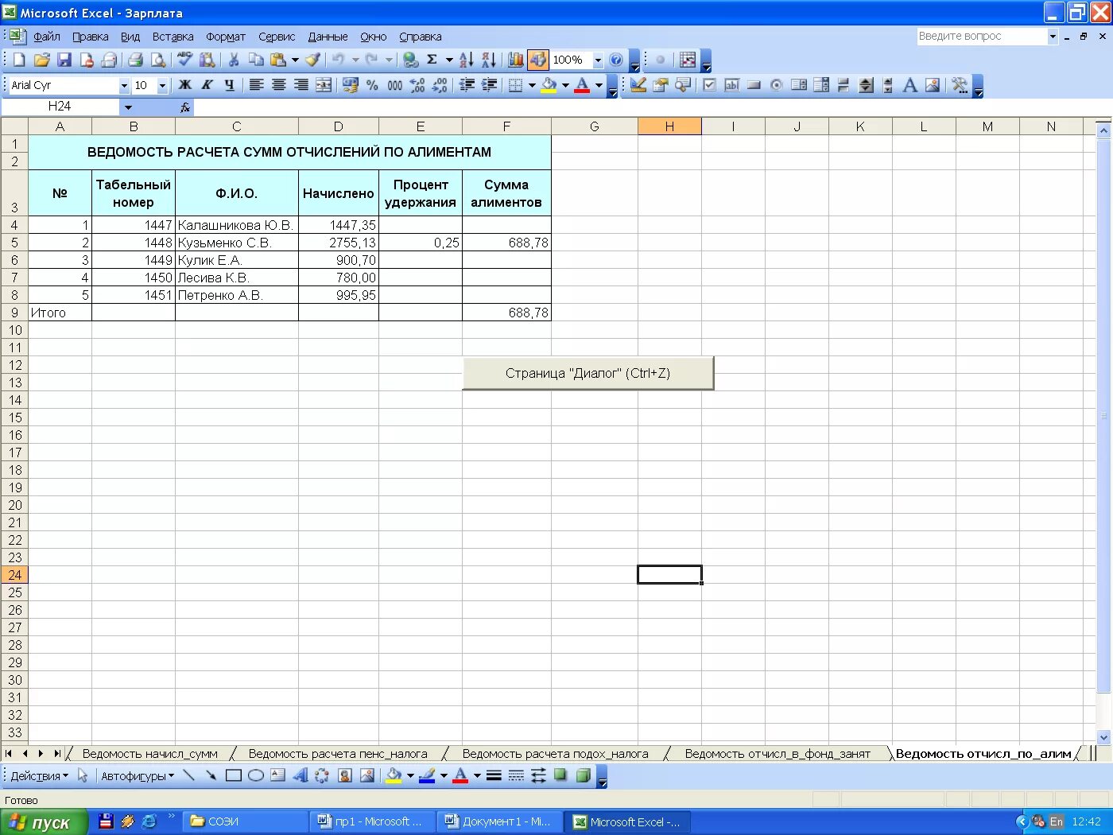Toggle left text alignment
Image resolution: width=1113 pixels, height=835 pixels.
256,85
